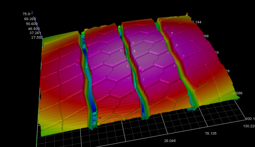Click the Z axis letter label

32,12
